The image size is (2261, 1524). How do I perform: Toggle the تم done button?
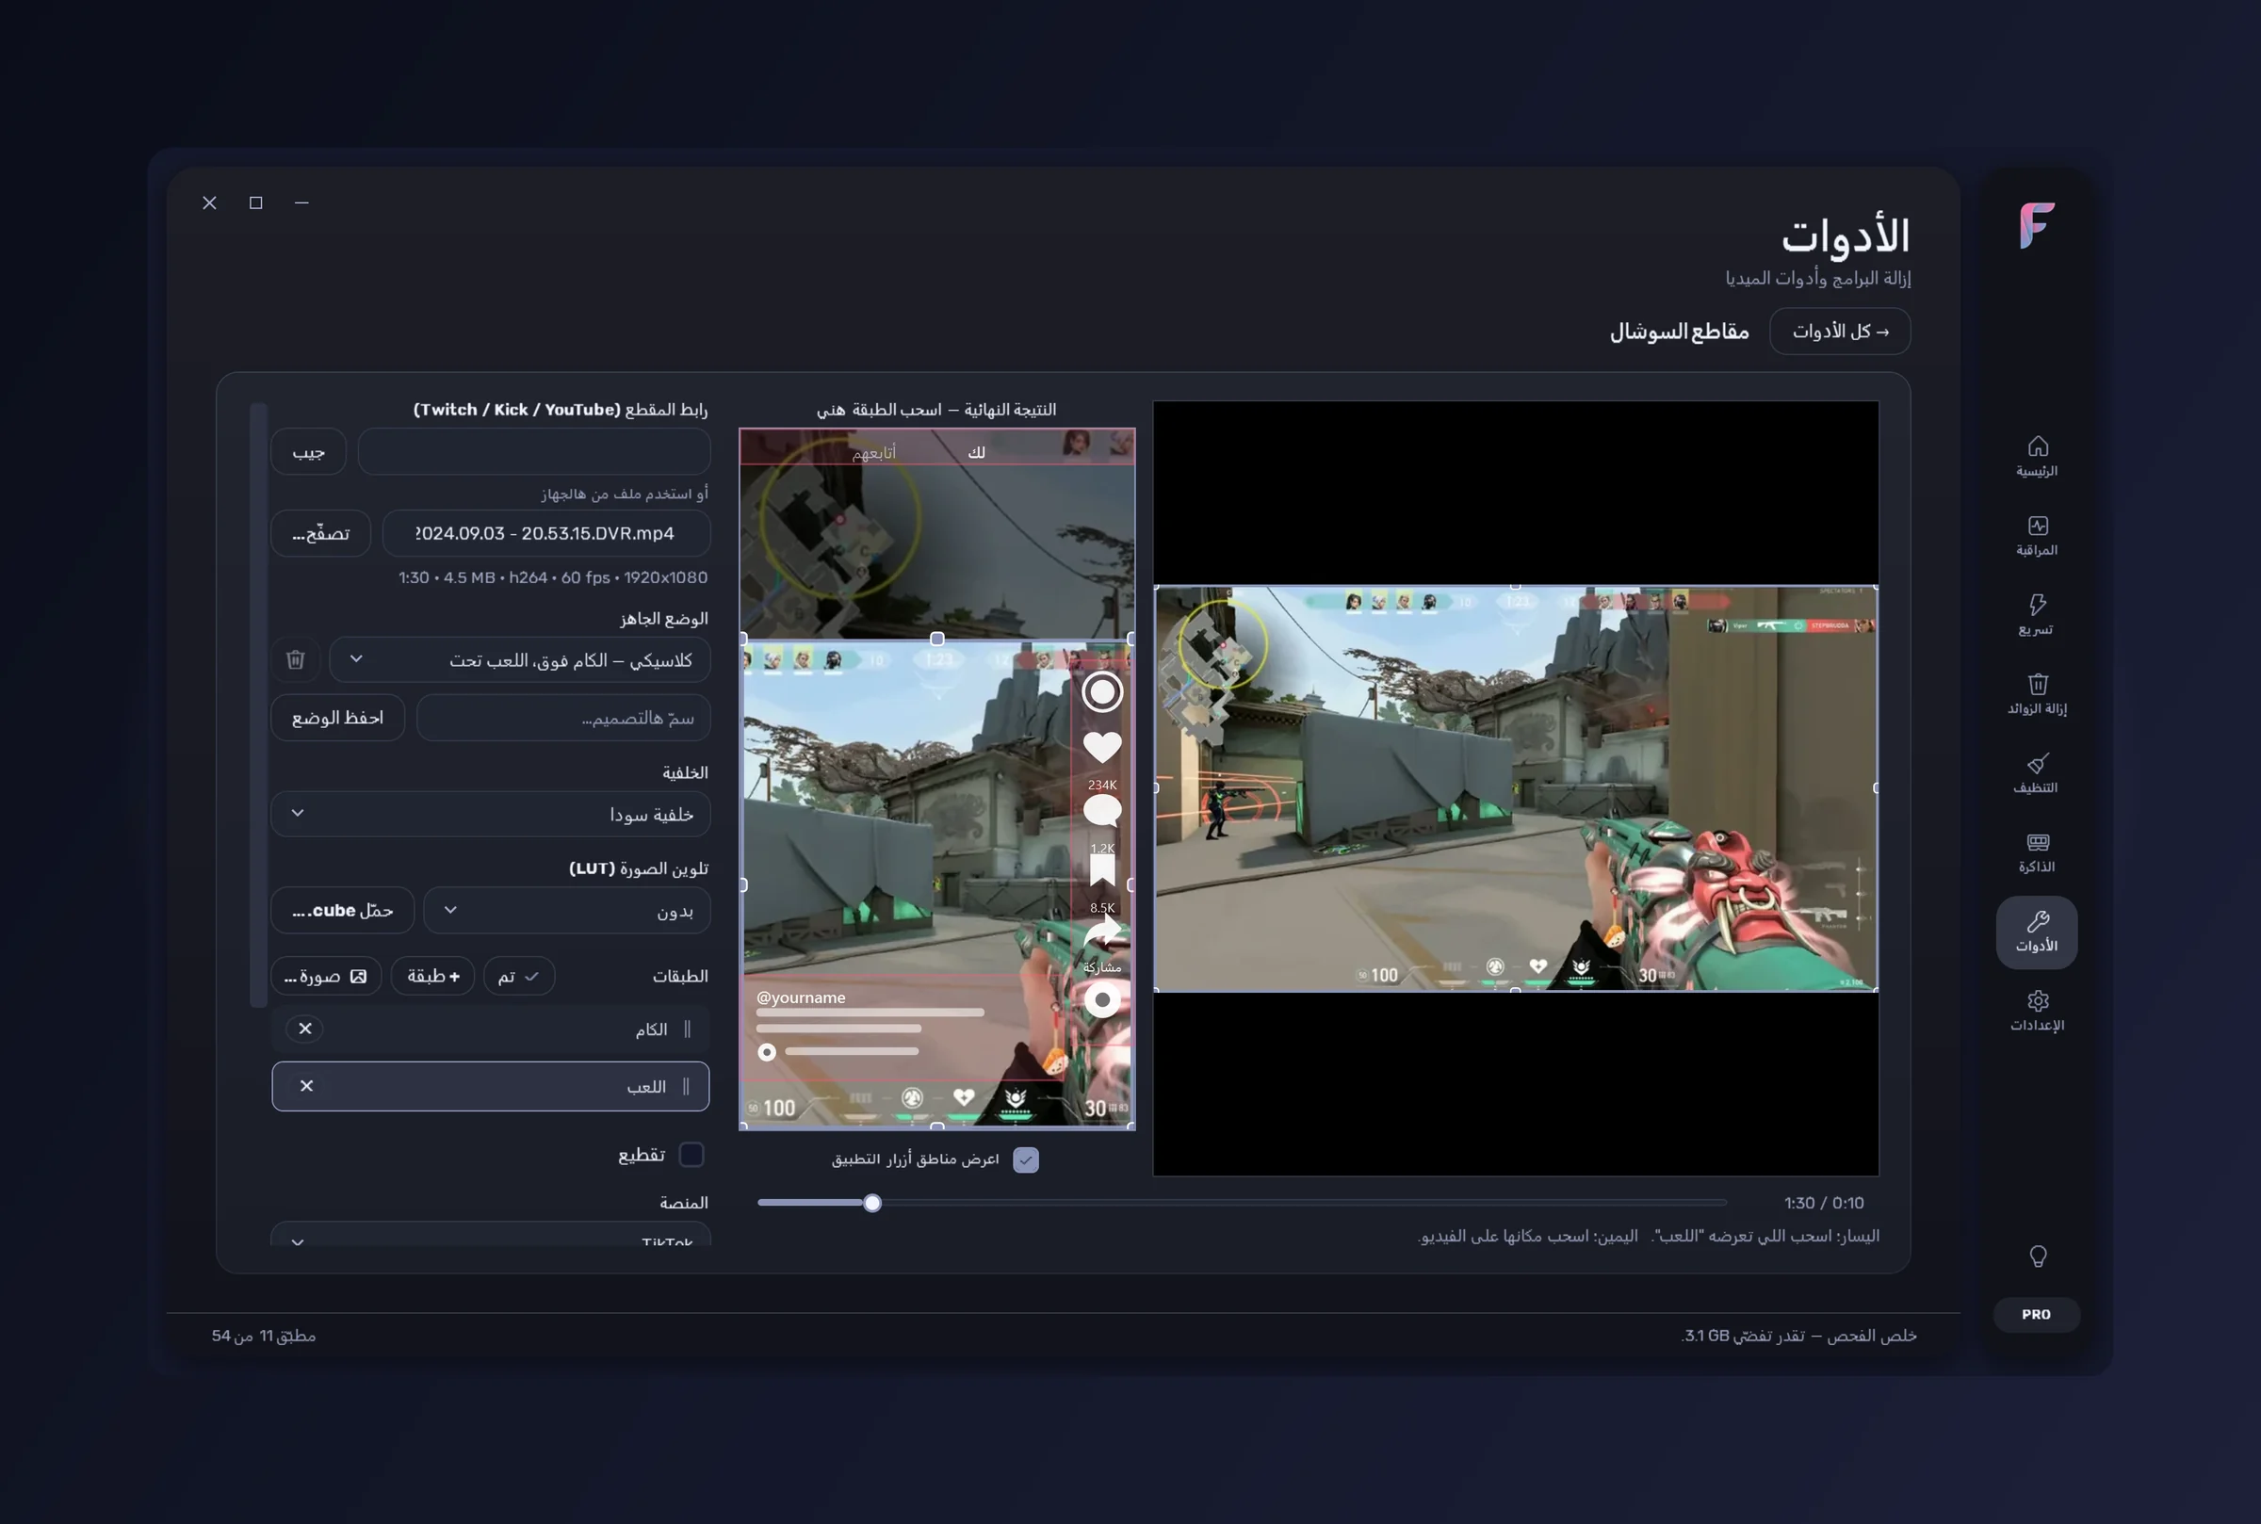tap(519, 976)
